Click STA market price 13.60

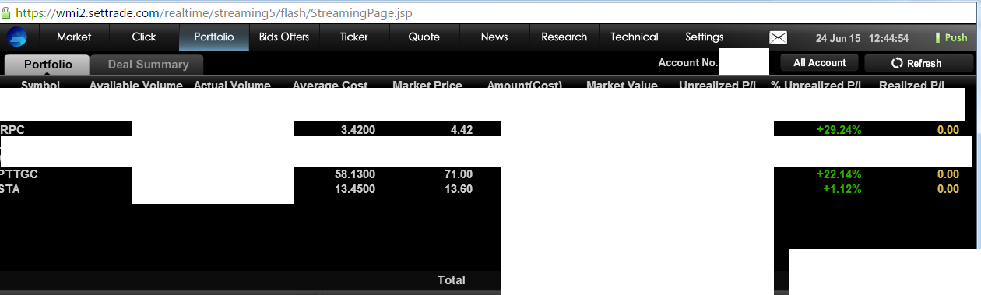[x=459, y=189]
